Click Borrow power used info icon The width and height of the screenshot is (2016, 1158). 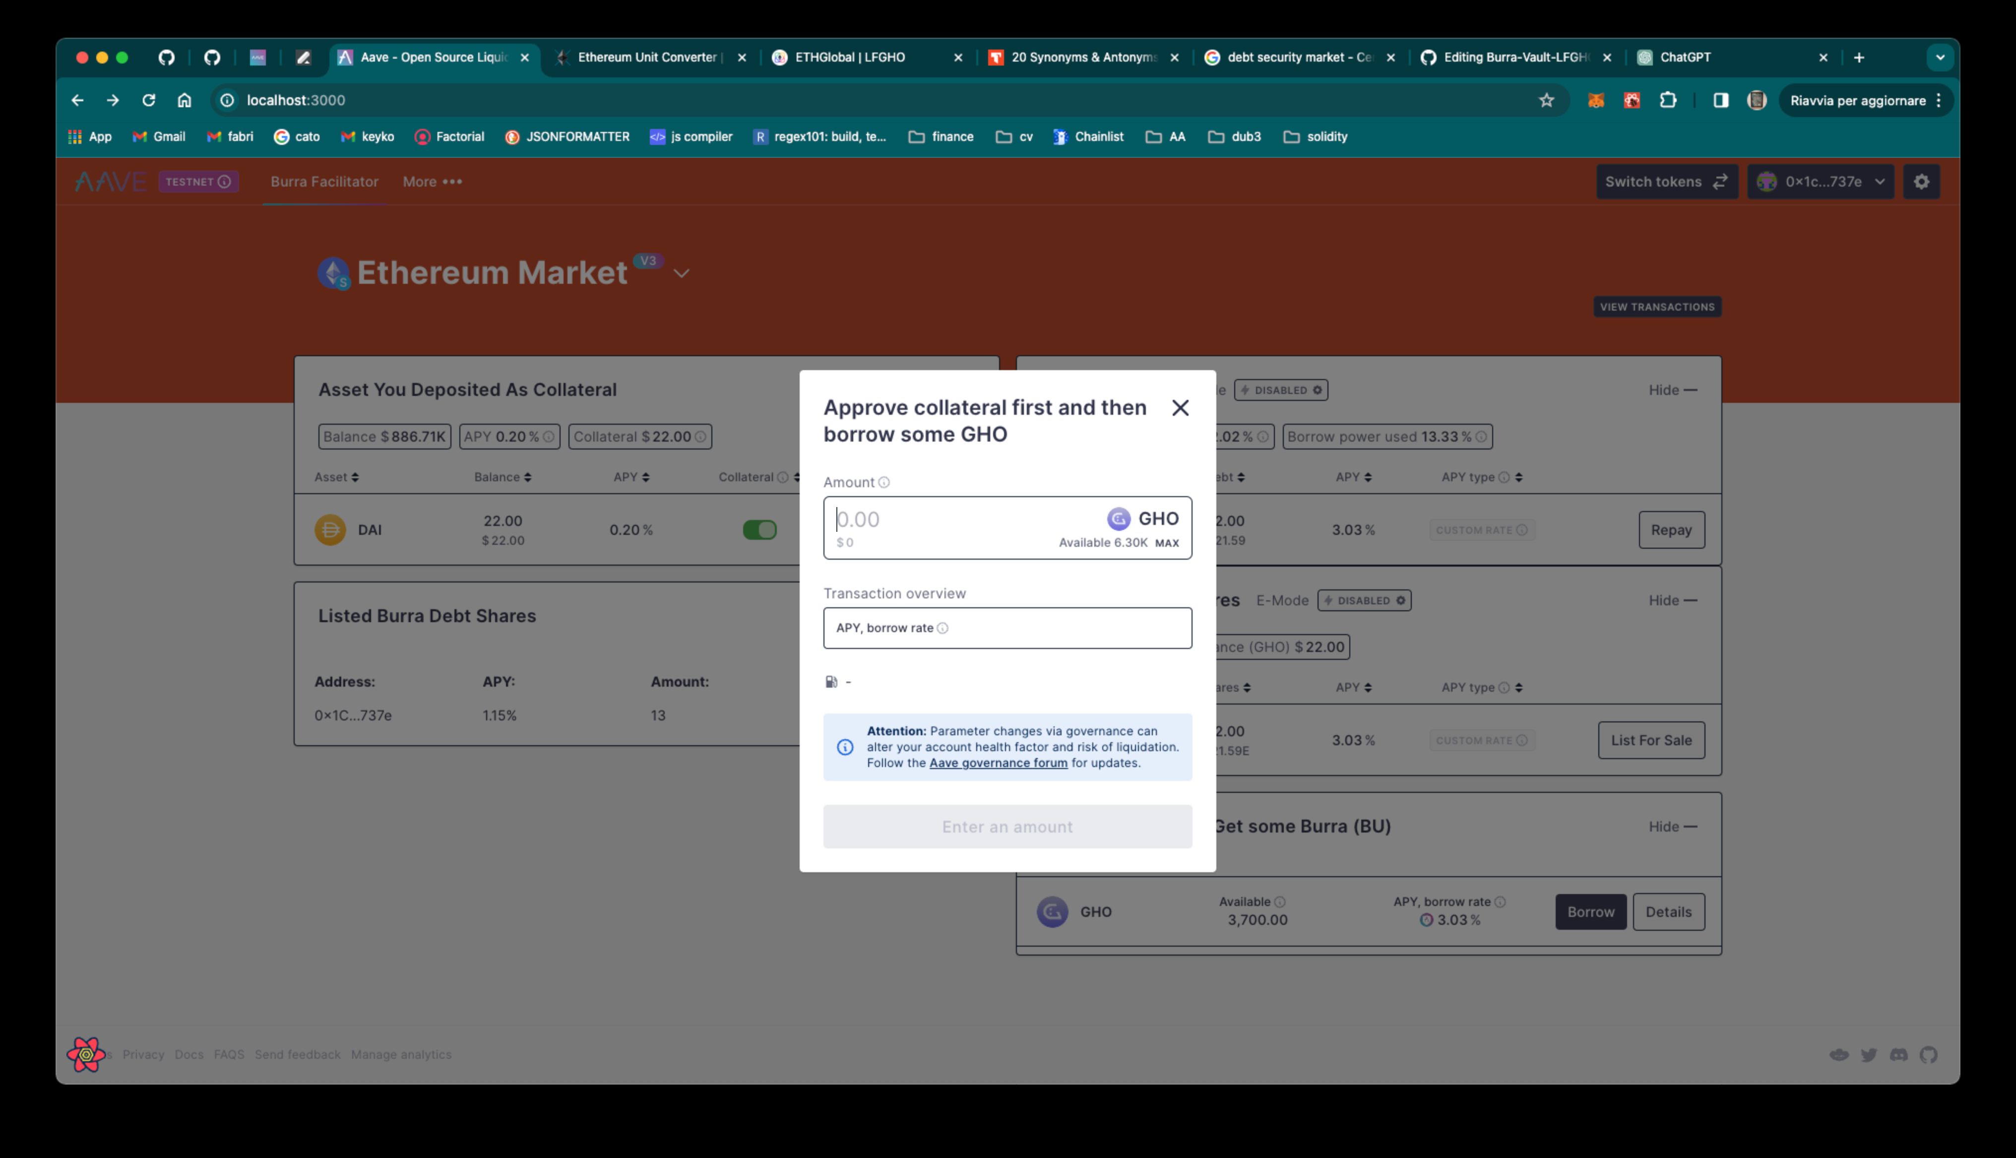[x=1480, y=437]
